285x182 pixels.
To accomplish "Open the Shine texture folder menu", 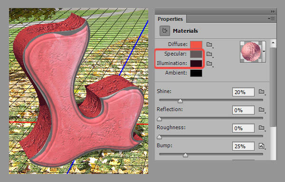I will coord(262,92).
